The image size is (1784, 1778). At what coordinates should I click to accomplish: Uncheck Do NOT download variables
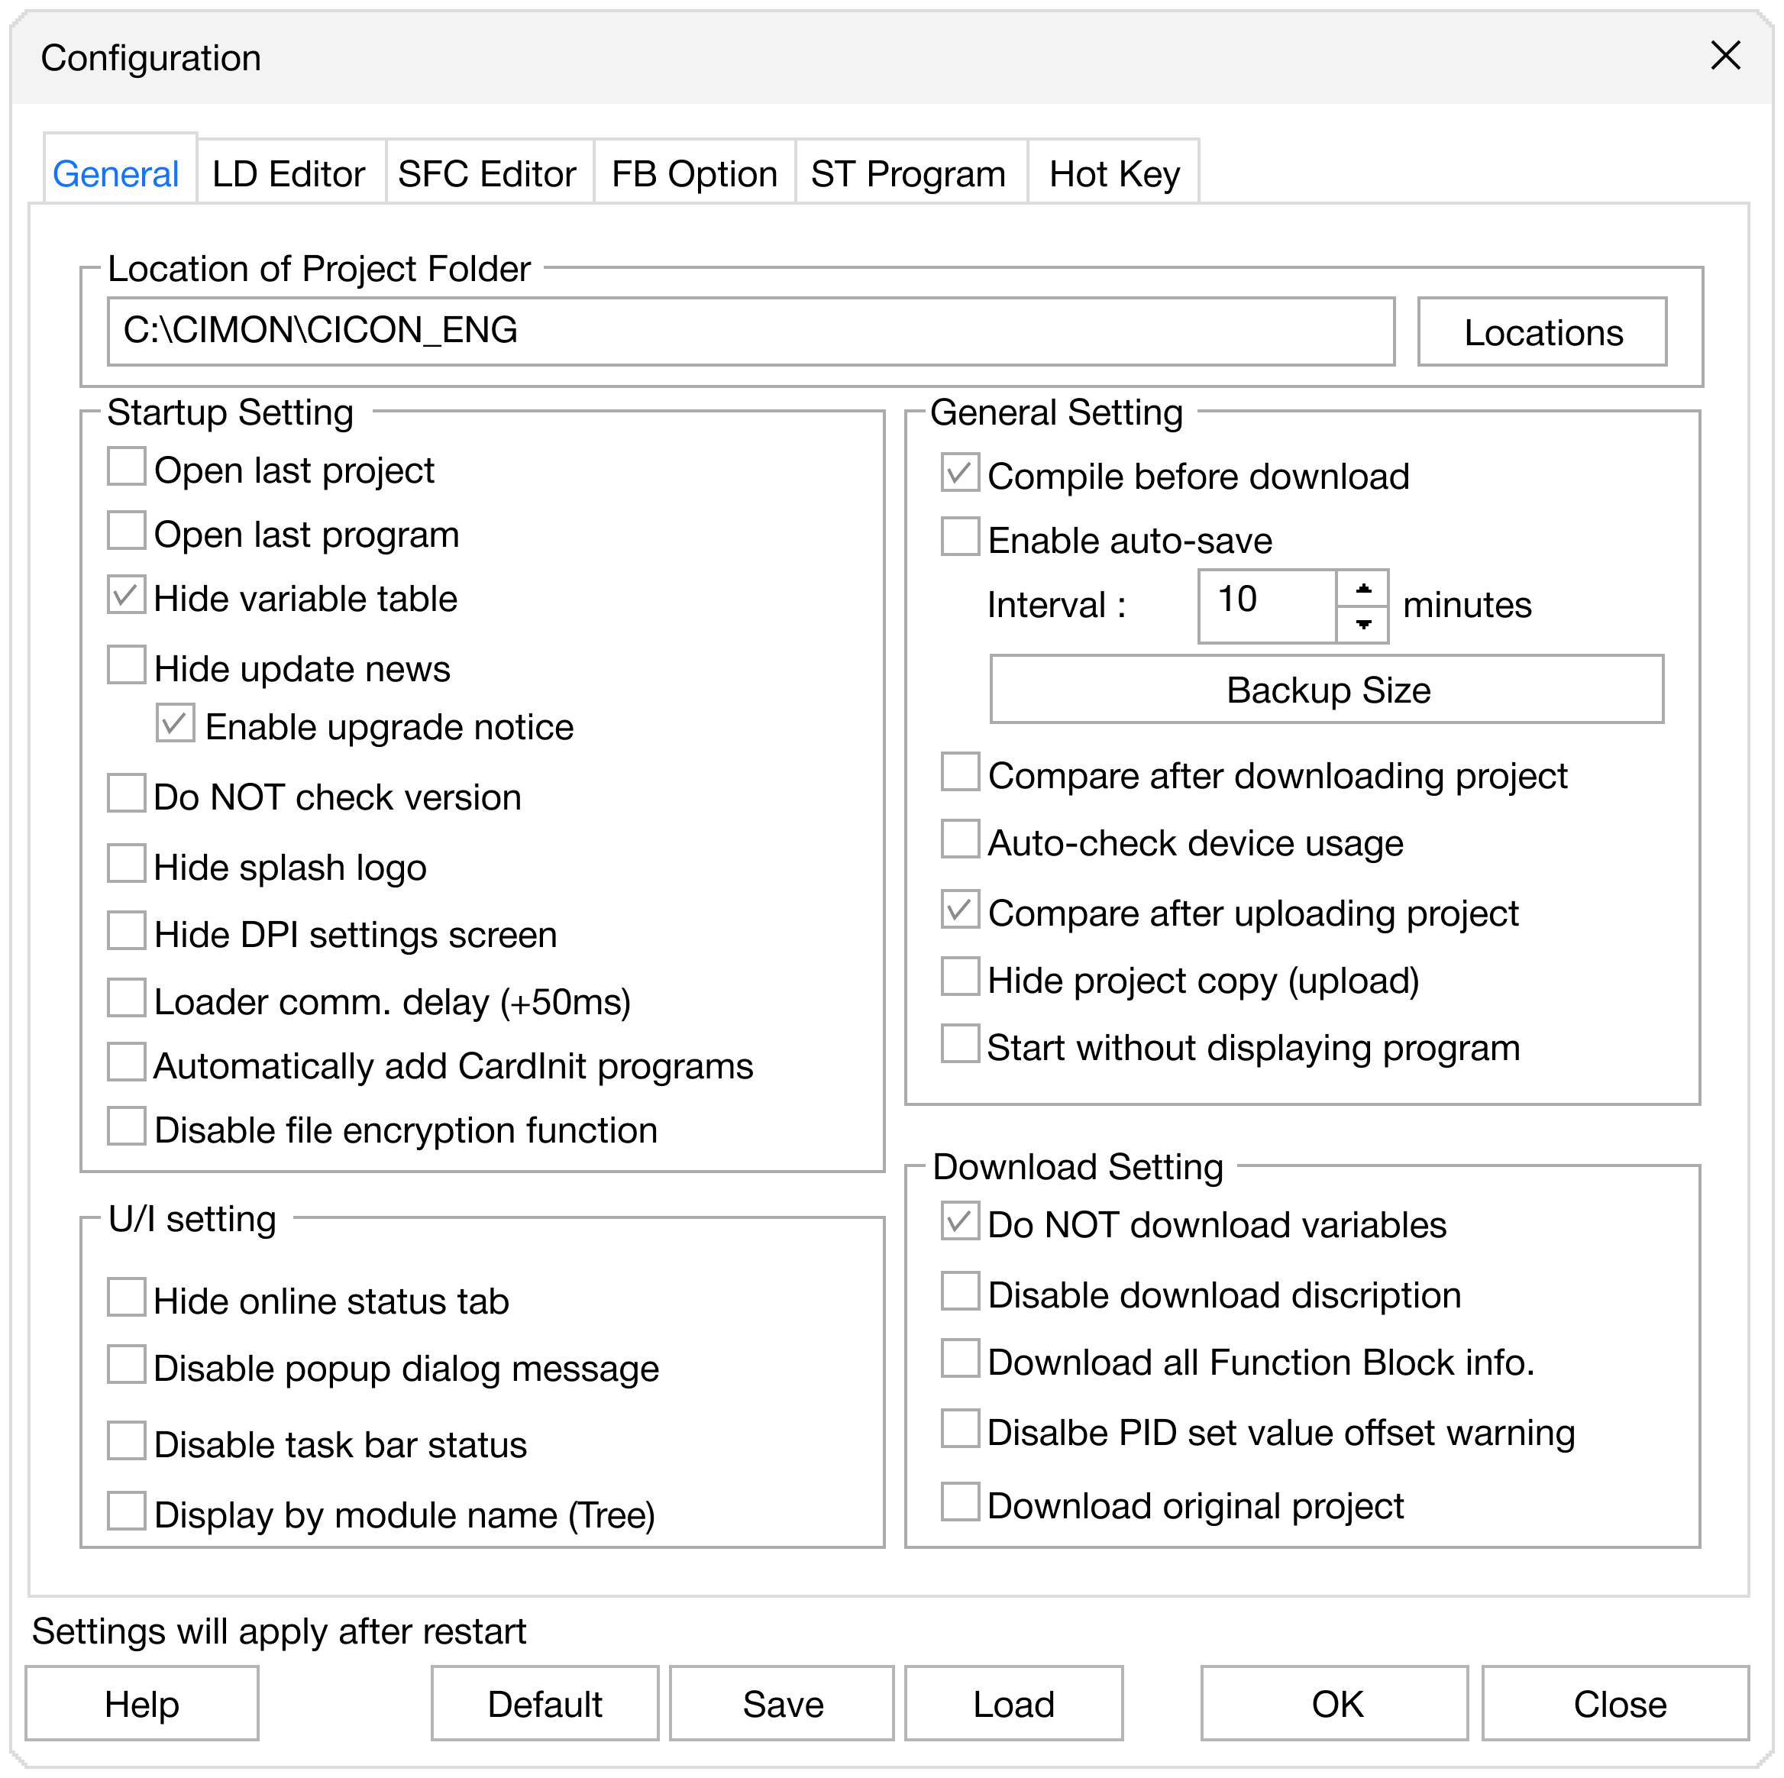[959, 1221]
